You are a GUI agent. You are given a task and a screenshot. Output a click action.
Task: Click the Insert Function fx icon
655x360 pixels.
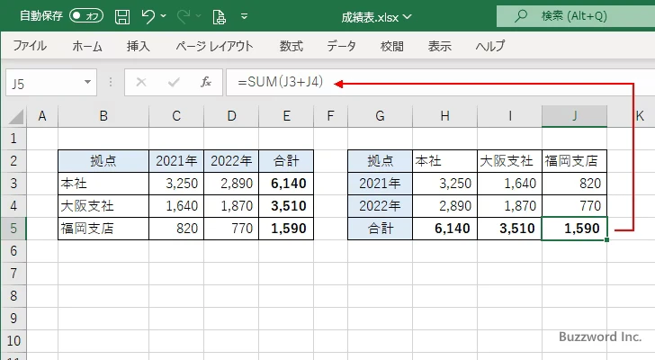coord(205,82)
